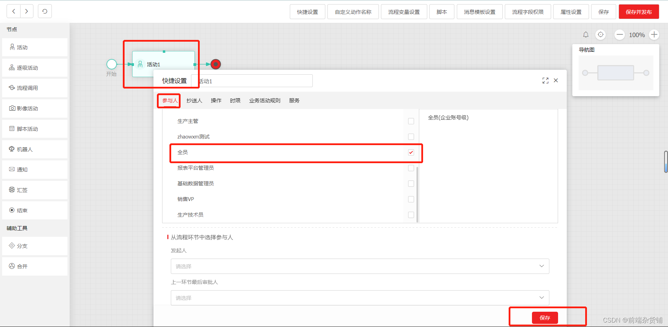Switch to the 操作 tab
This screenshot has height=327, width=668.
216,101
